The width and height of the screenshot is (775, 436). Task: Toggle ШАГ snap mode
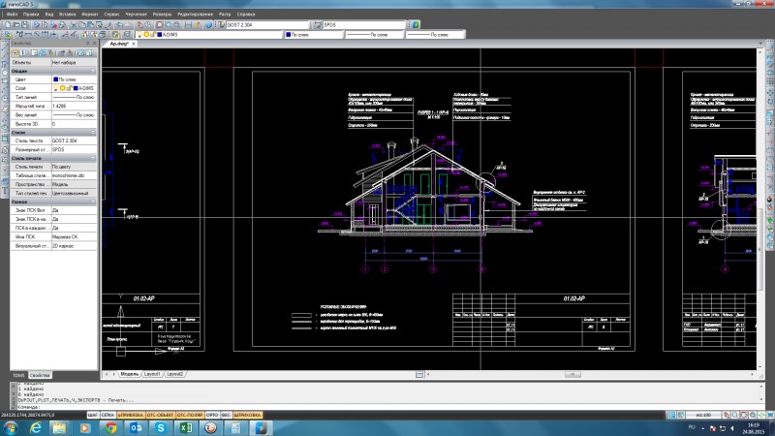coord(92,415)
